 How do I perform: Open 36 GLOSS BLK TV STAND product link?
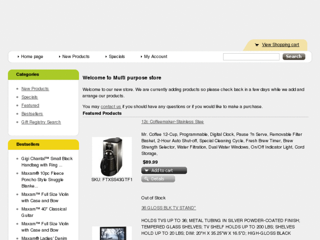[x=169, y=208]
